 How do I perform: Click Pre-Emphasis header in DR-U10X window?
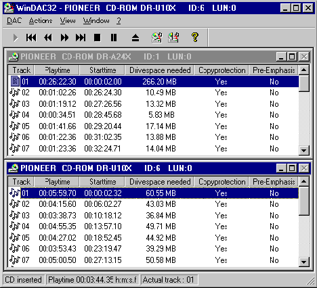coord(274,182)
